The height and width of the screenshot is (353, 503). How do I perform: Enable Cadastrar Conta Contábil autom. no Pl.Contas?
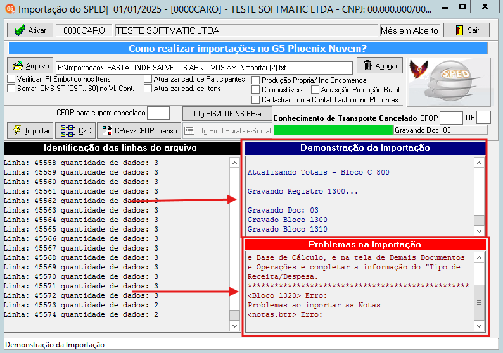click(x=256, y=99)
